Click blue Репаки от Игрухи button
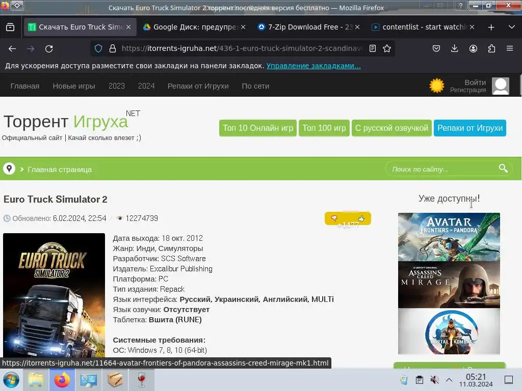Image resolution: width=522 pixels, height=391 pixels. click(x=469, y=128)
